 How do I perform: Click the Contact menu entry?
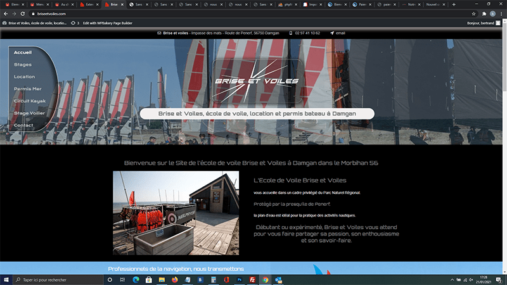[23, 125]
